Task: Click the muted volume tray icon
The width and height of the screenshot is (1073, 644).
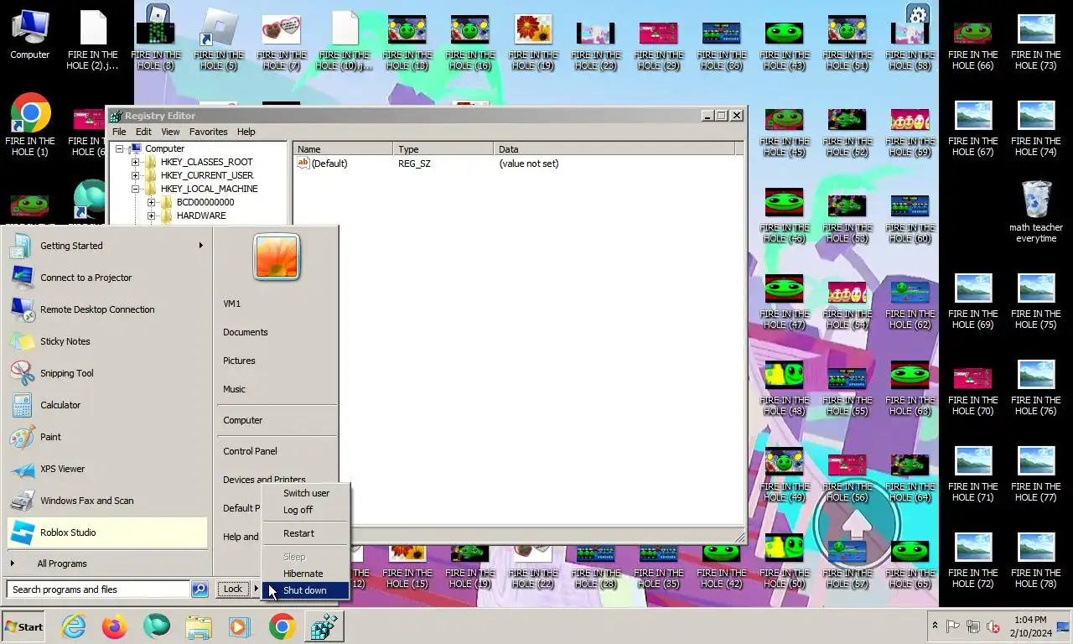Action: point(993,626)
